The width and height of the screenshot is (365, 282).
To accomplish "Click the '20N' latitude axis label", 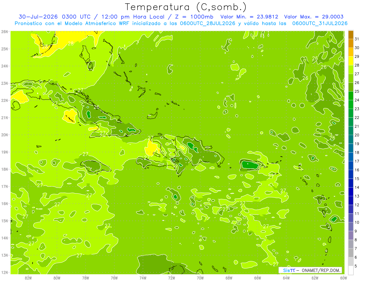I will tap(4, 135).
